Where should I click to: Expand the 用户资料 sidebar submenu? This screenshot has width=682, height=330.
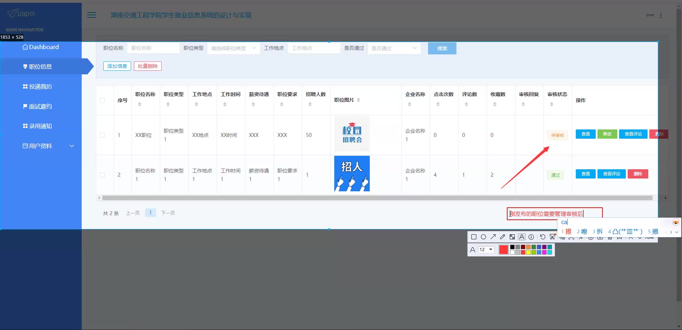coord(72,146)
